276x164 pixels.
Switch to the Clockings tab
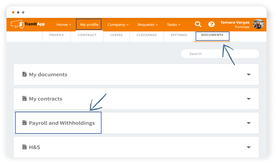(x=146, y=35)
